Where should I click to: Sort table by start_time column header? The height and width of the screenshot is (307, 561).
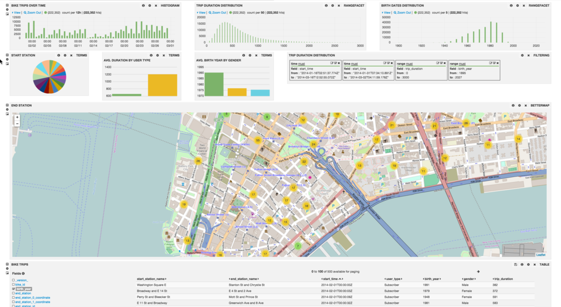pos(329,279)
